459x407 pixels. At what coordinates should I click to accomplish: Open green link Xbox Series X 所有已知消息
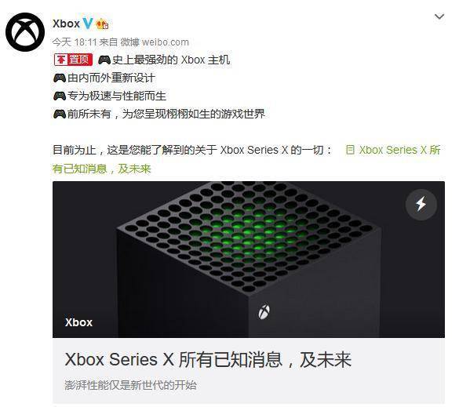pyautogui.click(x=399, y=150)
